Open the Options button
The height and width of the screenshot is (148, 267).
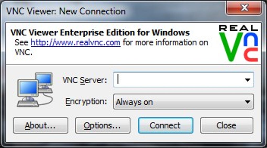(x=102, y=126)
